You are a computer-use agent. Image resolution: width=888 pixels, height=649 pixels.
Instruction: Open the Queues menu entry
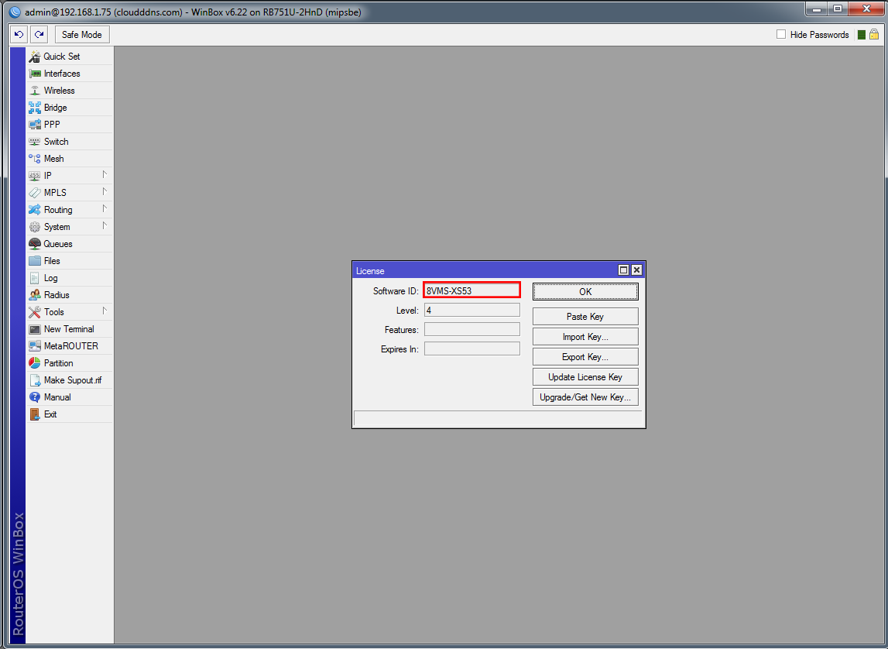pyautogui.click(x=69, y=244)
